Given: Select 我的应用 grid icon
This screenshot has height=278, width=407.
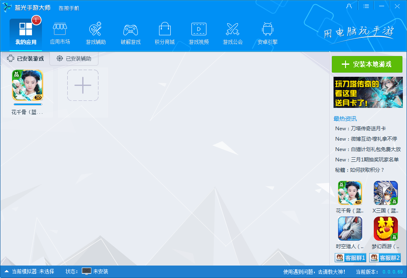Looking at the screenshot, I should click(x=26, y=30).
